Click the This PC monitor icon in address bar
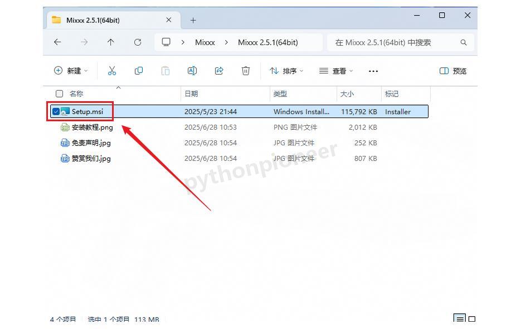The width and height of the screenshot is (521, 329). coord(166,42)
